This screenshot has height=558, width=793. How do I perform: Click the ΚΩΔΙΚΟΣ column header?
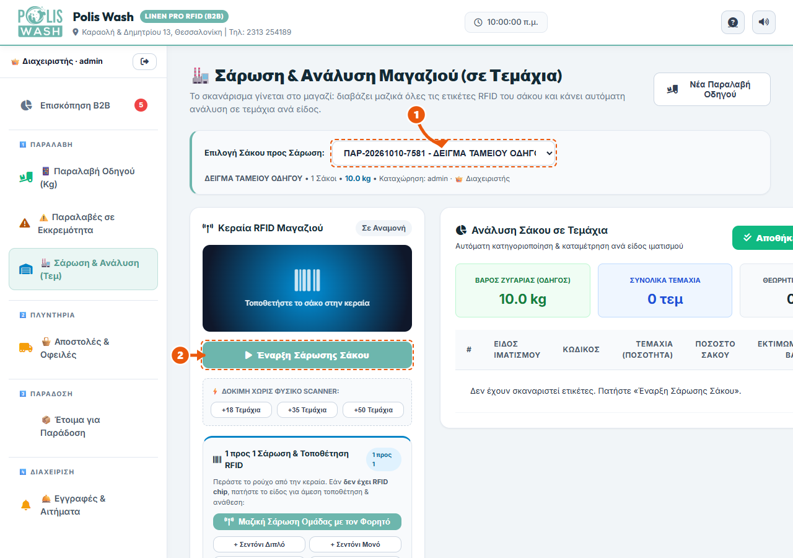(581, 349)
